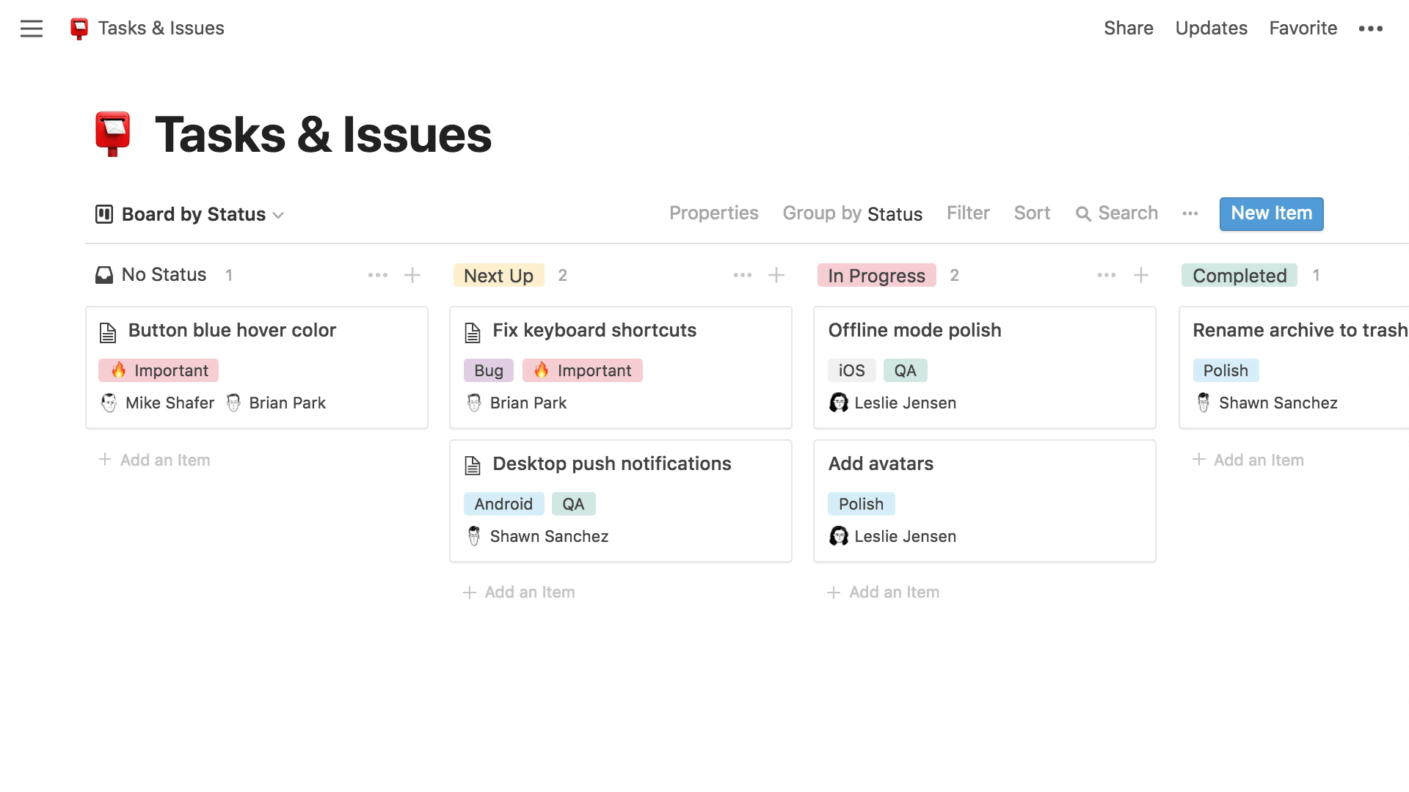The height and width of the screenshot is (792, 1409).
Task: Click the ellipsis menu on In Progress column
Action: (1106, 275)
